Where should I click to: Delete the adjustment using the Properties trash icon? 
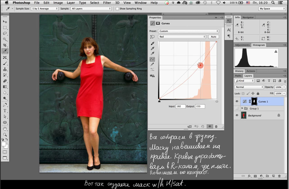(216, 127)
